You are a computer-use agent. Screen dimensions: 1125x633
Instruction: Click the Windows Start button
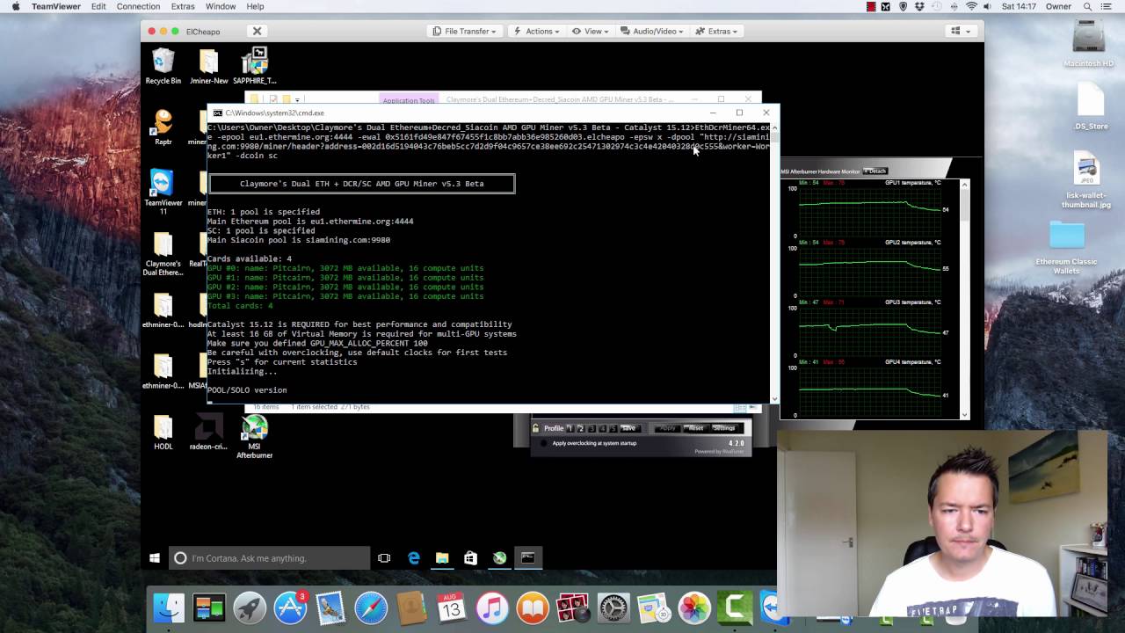(155, 557)
